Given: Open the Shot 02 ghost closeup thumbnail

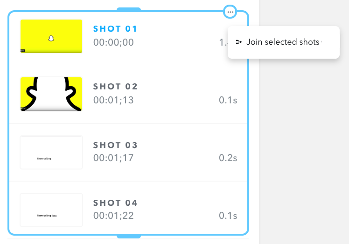Looking at the screenshot, I should coord(51,94).
